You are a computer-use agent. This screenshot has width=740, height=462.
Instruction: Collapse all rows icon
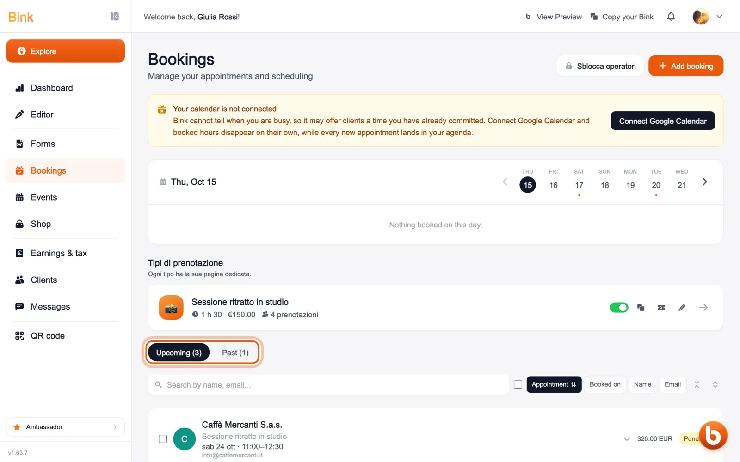coord(697,384)
